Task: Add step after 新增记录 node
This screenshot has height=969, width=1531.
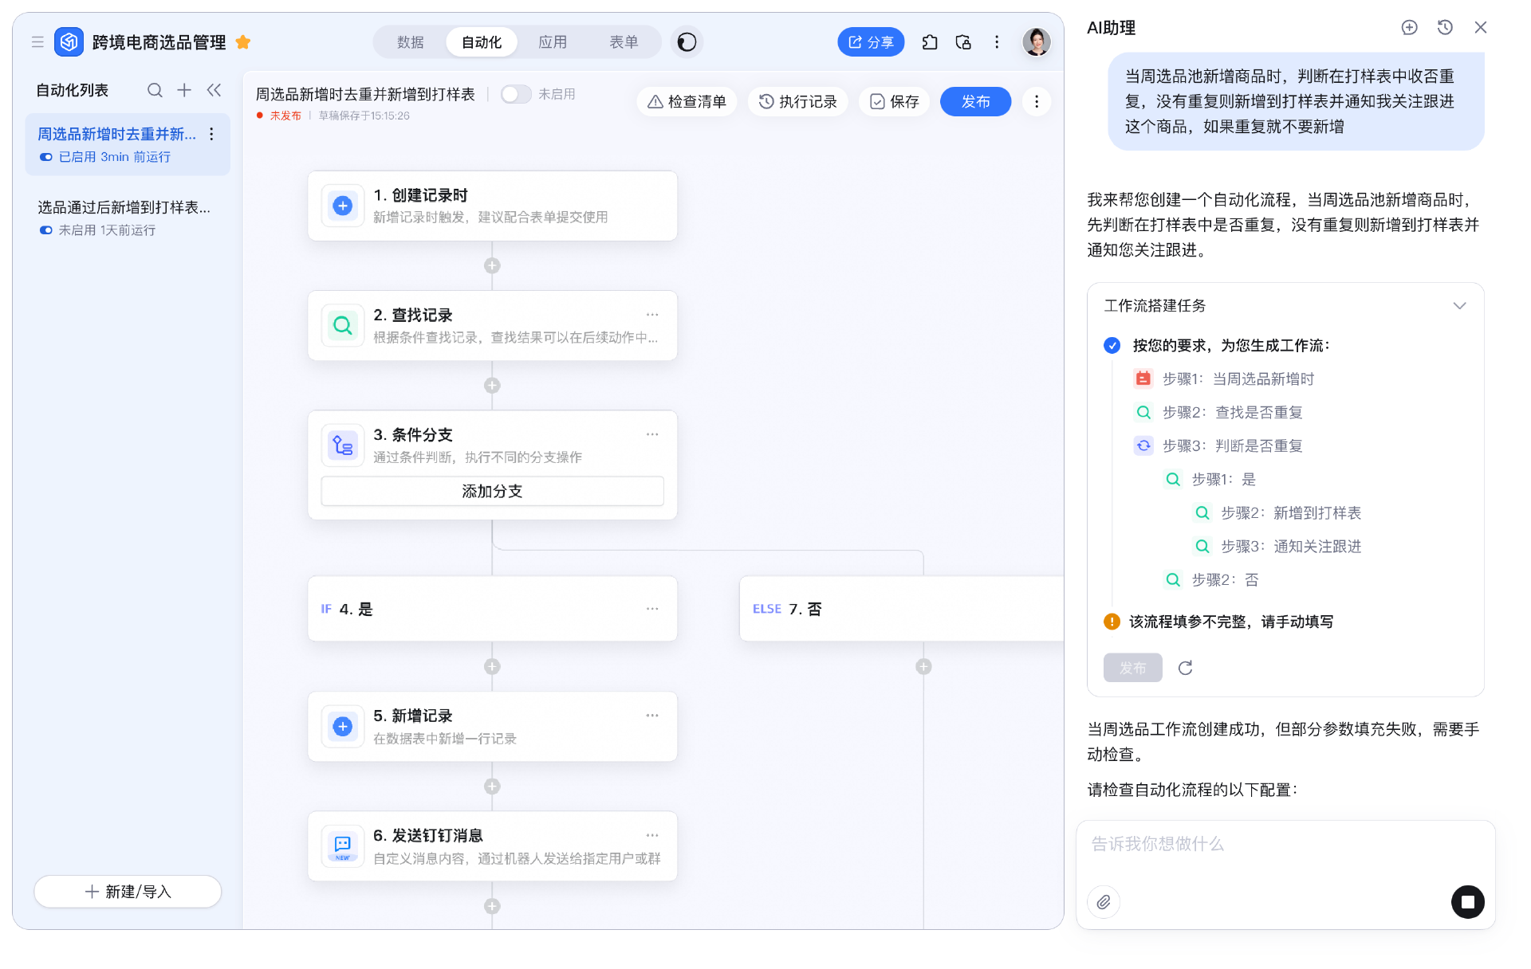Action: click(492, 787)
